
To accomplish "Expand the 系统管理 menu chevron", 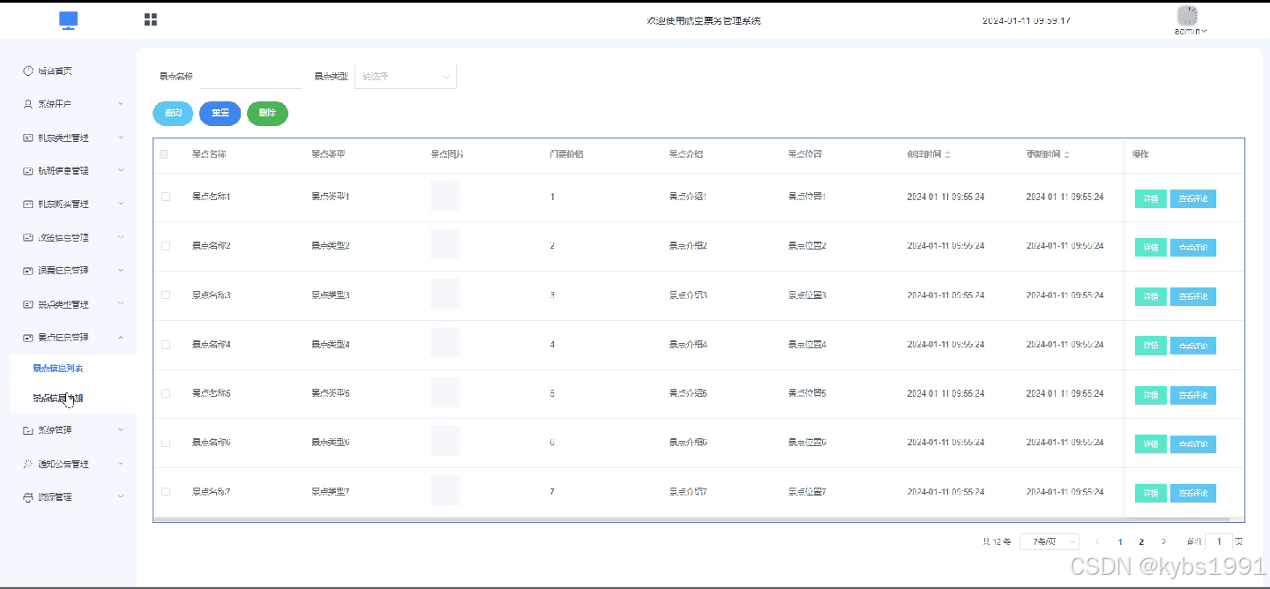I will [121, 430].
